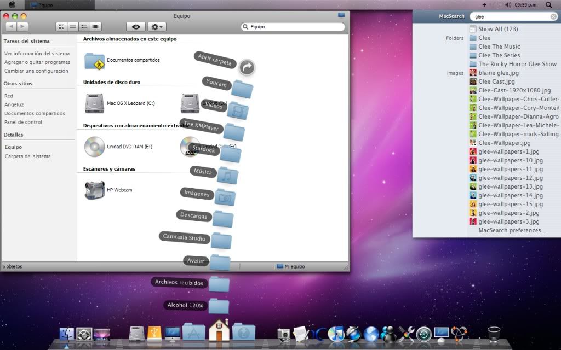This screenshot has width=561, height=350.
Task: Click the Equipo taskbar tab at top
Action: point(59,5)
